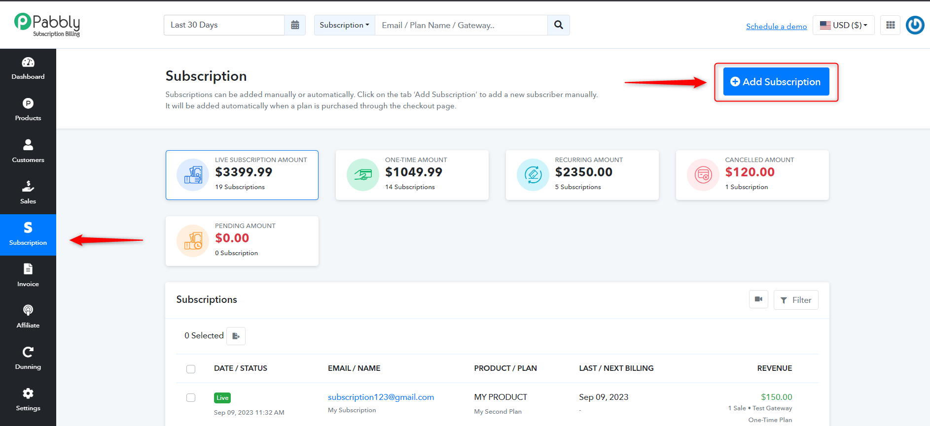
Task: Open the Subscription search type dropdown
Action: (x=344, y=25)
